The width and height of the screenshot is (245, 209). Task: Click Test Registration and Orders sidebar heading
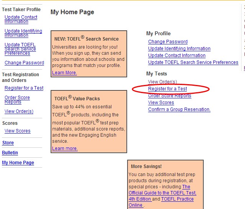(20, 77)
